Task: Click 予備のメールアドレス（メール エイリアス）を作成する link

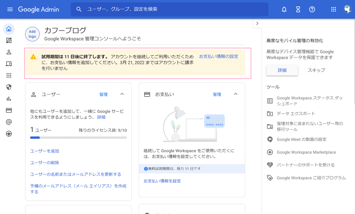Action: tap(78, 189)
